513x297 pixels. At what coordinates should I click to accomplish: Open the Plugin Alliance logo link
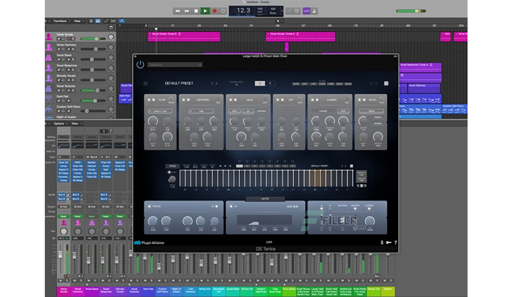point(149,243)
